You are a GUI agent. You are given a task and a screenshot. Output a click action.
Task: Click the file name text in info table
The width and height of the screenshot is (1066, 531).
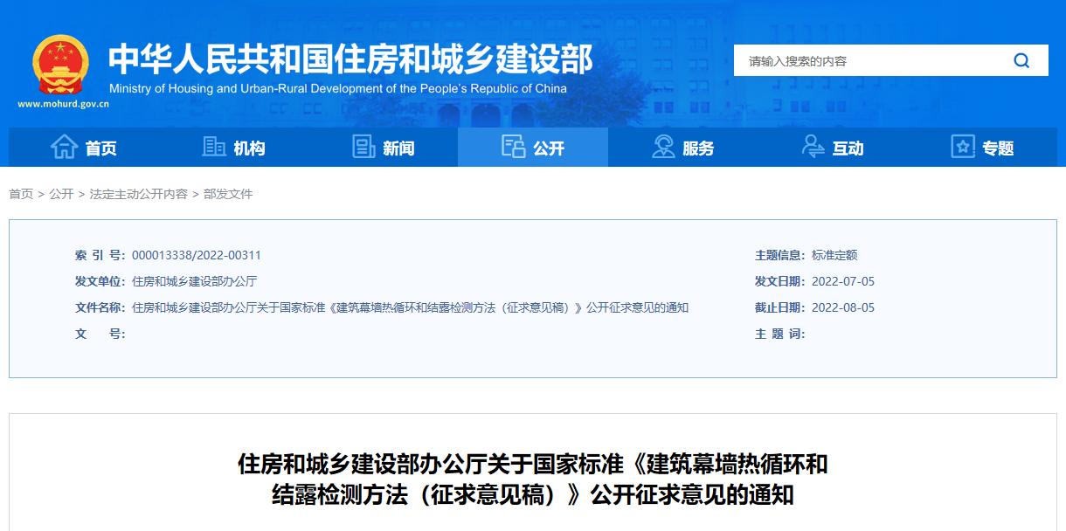coord(410,307)
